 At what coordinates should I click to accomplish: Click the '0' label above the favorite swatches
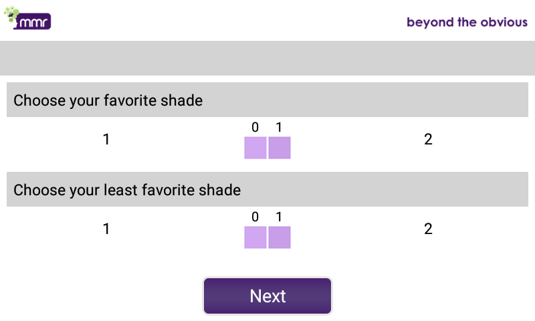[255, 127]
